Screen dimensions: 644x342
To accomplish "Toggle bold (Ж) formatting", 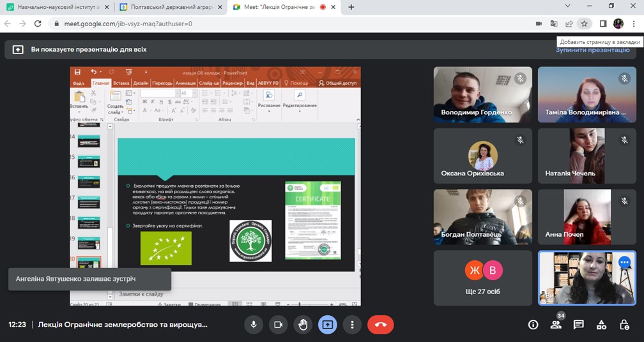I will tap(144, 101).
